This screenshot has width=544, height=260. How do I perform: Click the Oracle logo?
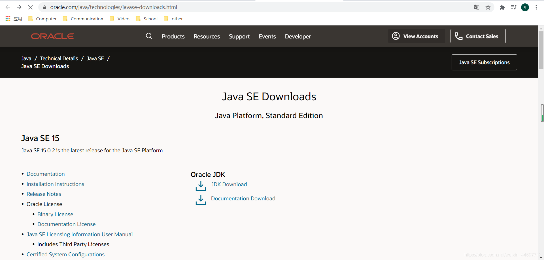click(52, 36)
